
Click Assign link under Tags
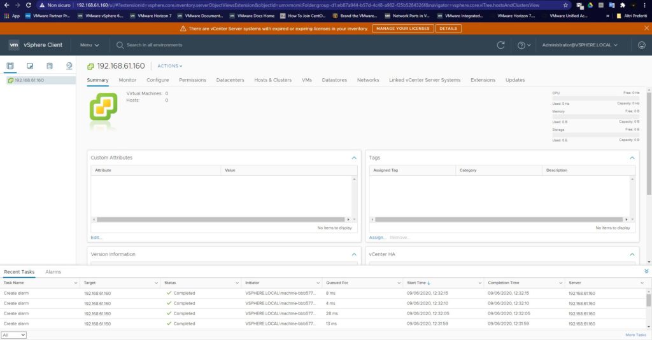377,238
